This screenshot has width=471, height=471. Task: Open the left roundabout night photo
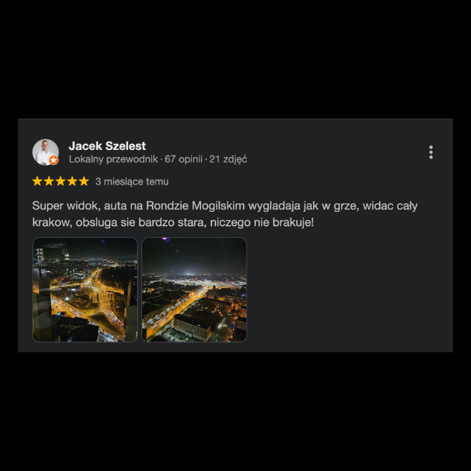tap(85, 290)
